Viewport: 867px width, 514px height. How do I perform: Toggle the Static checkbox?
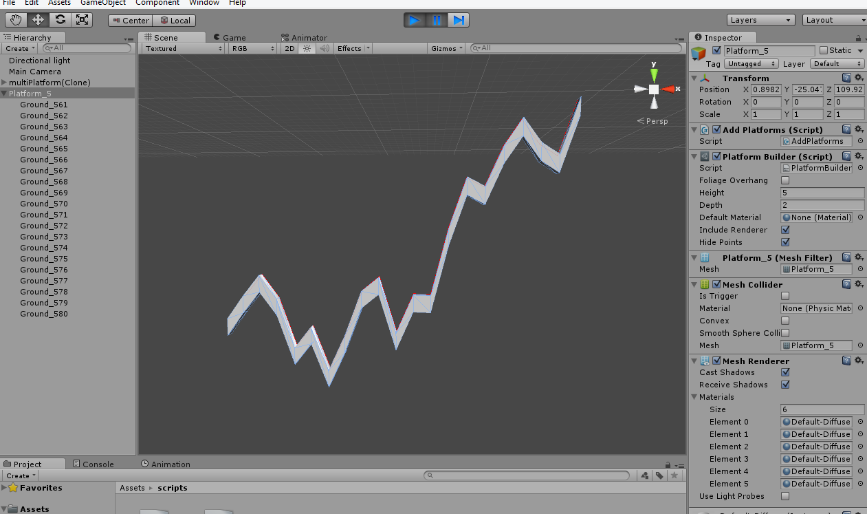[823, 51]
